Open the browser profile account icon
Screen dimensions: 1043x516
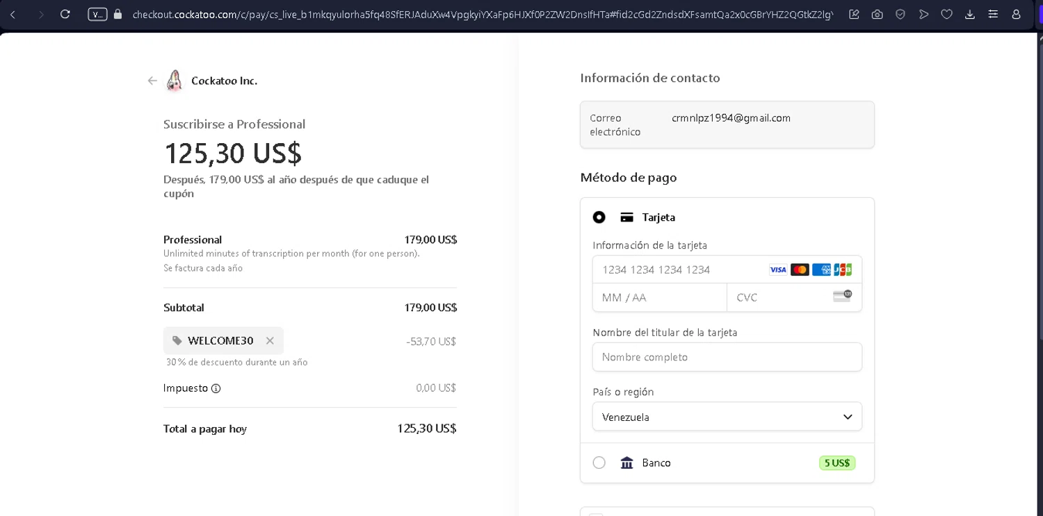coord(1016,14)
